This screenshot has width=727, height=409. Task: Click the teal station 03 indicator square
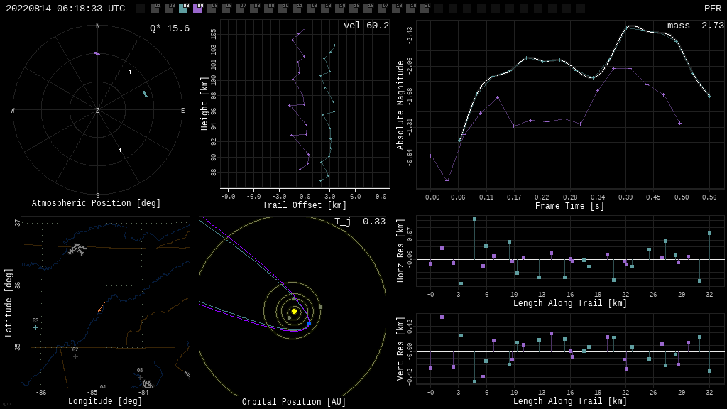tap(183, 9)
